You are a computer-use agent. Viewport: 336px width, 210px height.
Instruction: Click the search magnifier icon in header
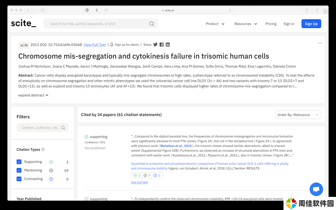tap(152, 24)
